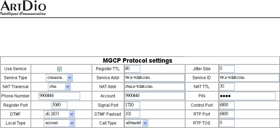Viewport: 280px width, 128px height.
Task: Click the DTMF Payload field
Action: (132, 114)
